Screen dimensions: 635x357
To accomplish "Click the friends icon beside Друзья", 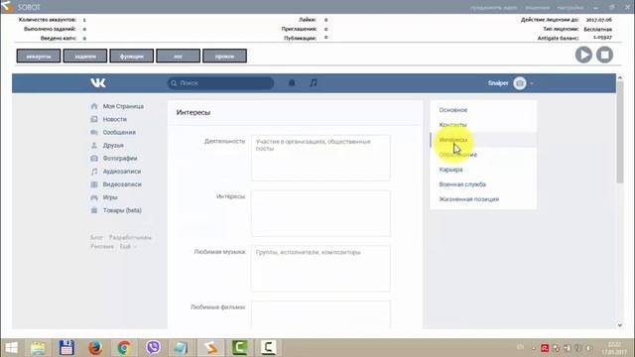I will 94,145.
